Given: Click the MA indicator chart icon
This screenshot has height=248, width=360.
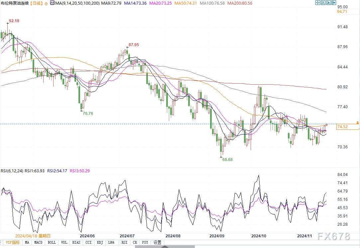Looking at the screenshot, I should tap(53, 3).
